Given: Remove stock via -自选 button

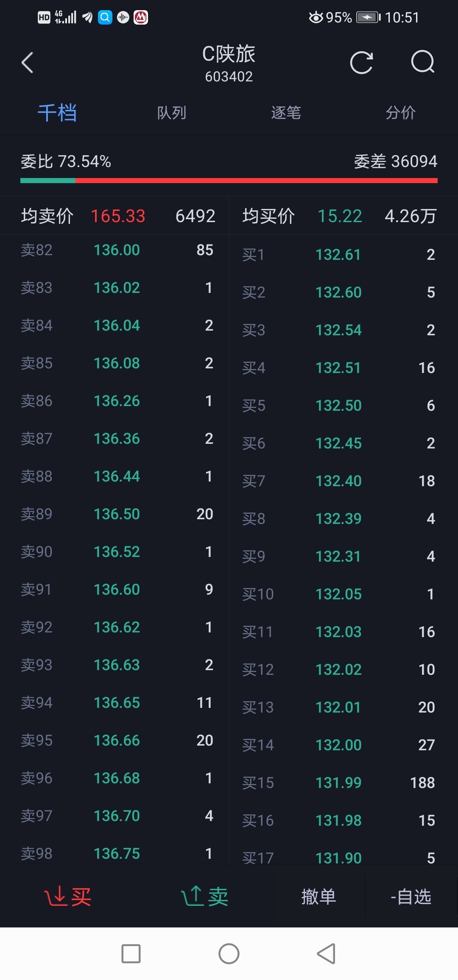Looking at the screenshot, I should click(x=411, y=896).
